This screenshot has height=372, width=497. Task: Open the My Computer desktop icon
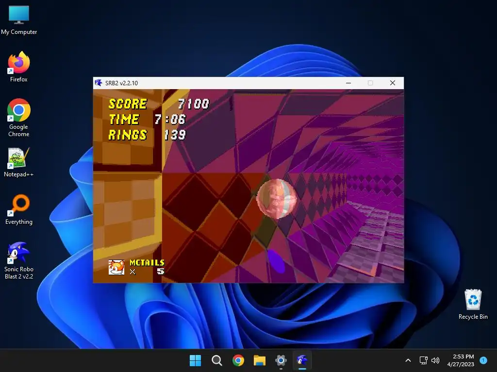click(19, 20)
